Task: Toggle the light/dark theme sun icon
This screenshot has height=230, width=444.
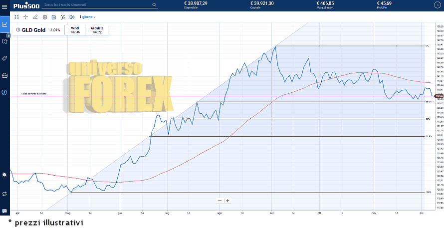Action: click(x=4, y=175)
